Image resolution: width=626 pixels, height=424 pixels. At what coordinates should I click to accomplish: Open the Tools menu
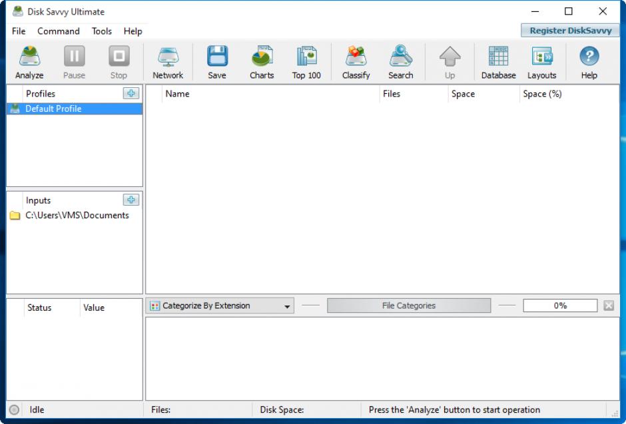tap(102, 31)
